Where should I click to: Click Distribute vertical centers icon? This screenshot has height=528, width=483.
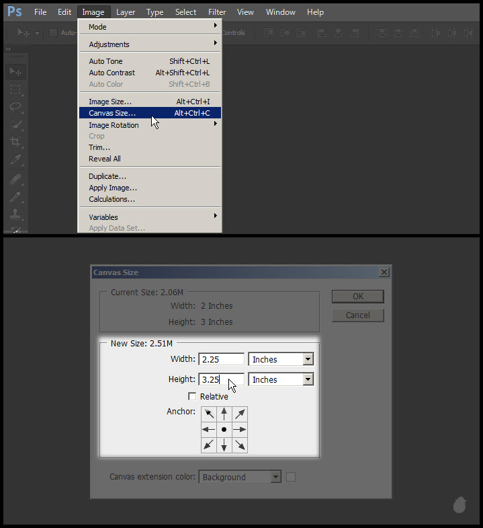tap(398, 33)
